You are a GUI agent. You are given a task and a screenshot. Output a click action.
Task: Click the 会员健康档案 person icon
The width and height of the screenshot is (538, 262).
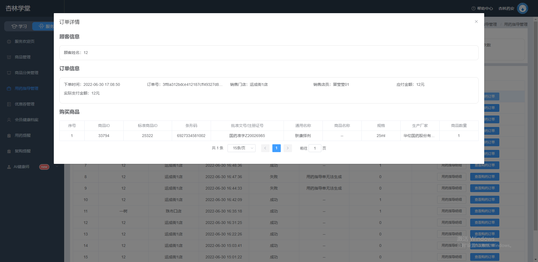tap(9, 120)
